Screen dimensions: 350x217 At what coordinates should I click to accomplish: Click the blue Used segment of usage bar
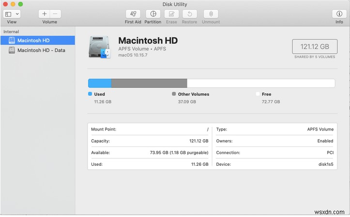[100, 83]
